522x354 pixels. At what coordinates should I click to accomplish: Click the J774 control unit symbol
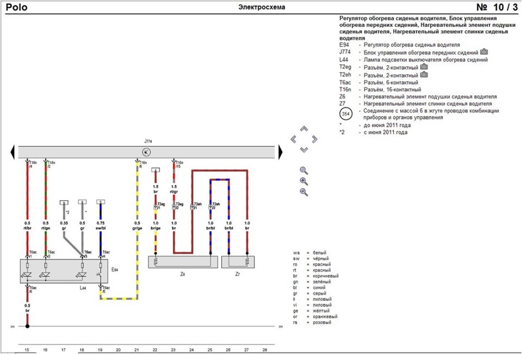click(x=146, y=152)
